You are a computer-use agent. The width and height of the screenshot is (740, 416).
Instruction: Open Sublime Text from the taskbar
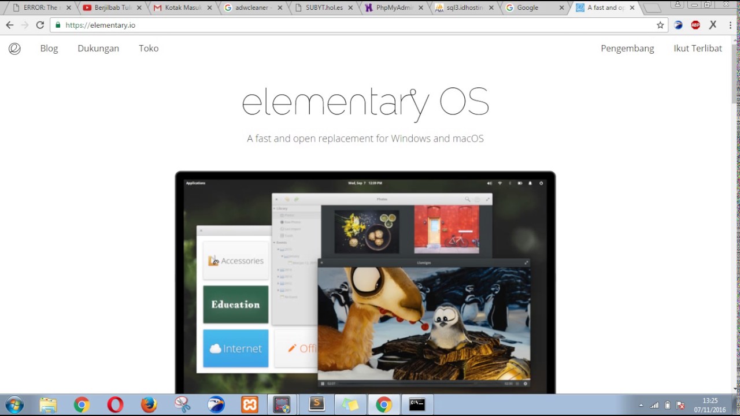[316, 404]
